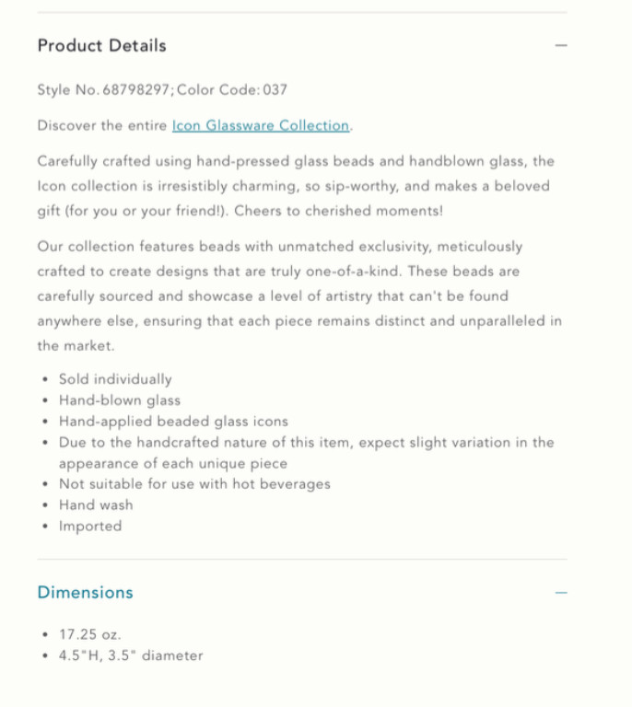632x707 pixels.
Task: Click the 4.5"H, 3.5" diameter entry
Action: [131, 656]
